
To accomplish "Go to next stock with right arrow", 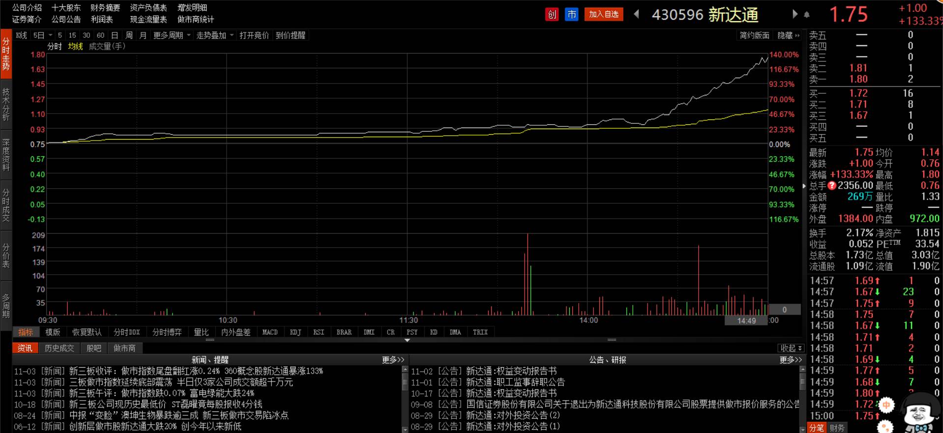I will 795,14.
